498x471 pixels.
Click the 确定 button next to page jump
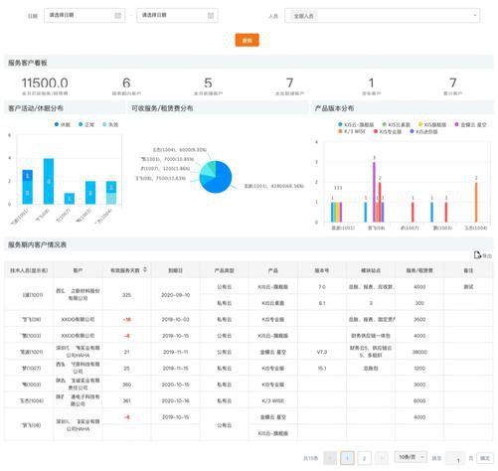click(485, 458)
